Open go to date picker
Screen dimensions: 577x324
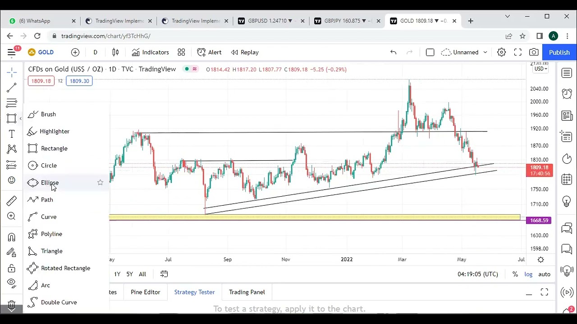click(164, 274)
